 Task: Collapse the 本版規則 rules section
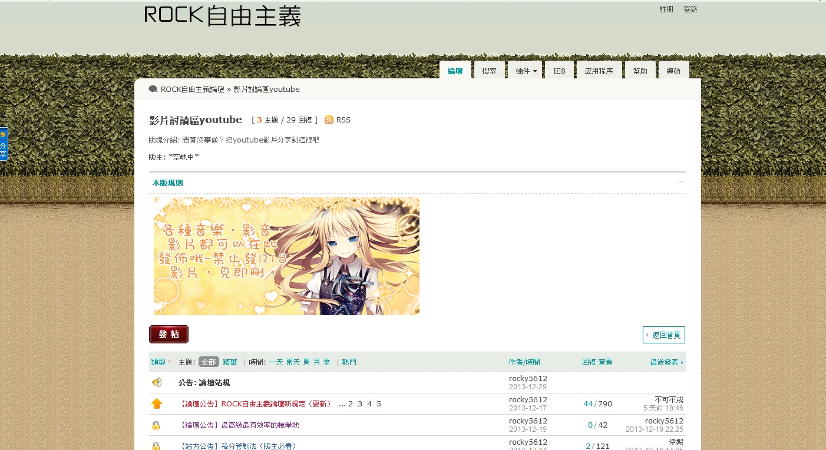point(681,183)
